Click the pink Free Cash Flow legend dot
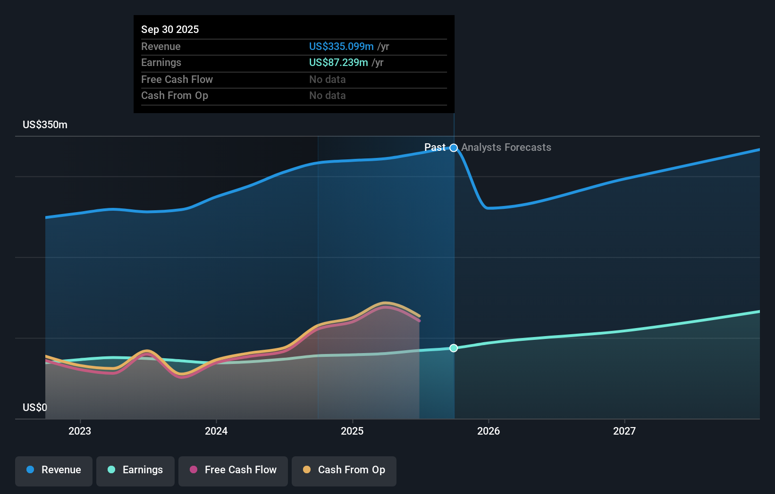The image size is (775, 494). pyautogui.click(x=193, y=470)
